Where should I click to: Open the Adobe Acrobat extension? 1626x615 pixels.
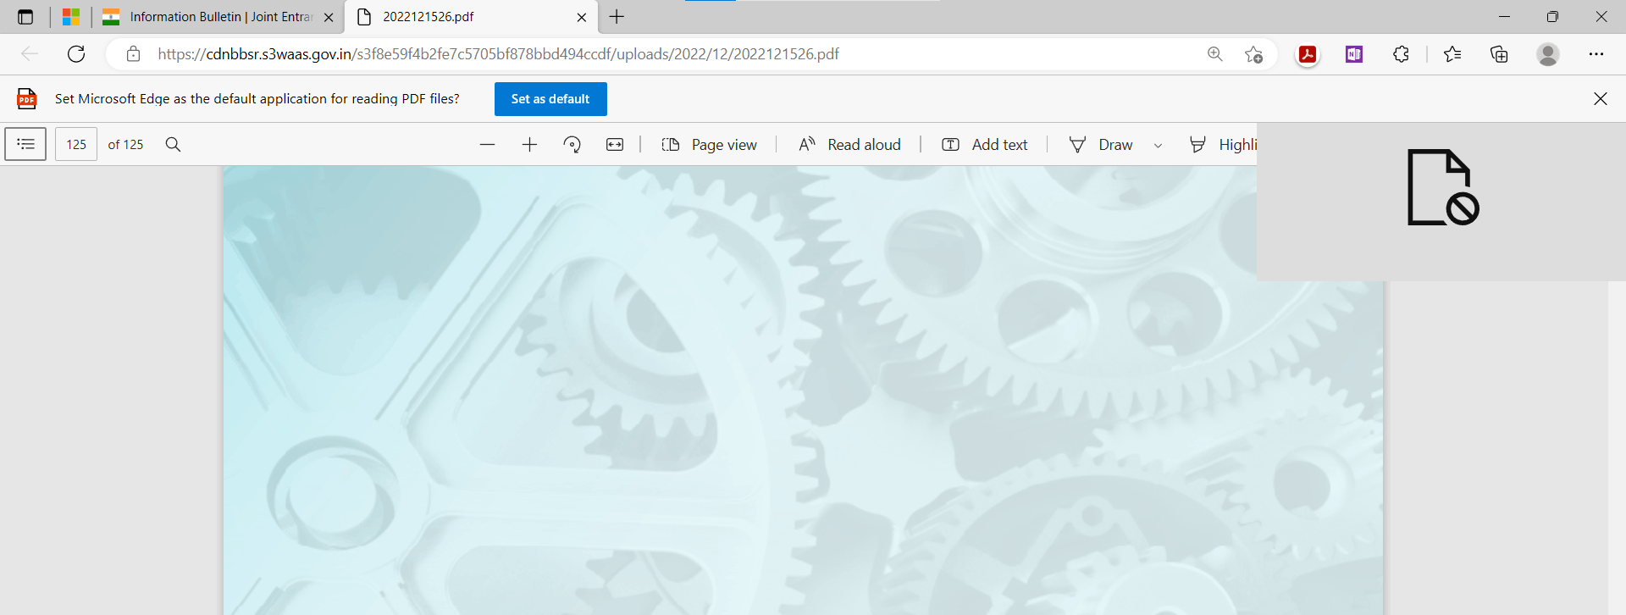[1308, 54]
